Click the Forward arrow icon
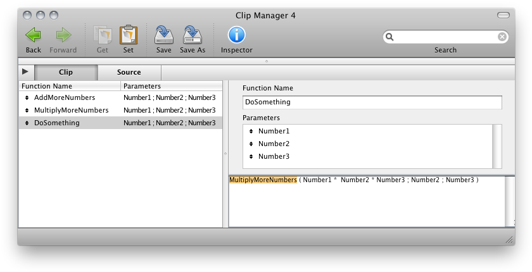 pos(63,35)
